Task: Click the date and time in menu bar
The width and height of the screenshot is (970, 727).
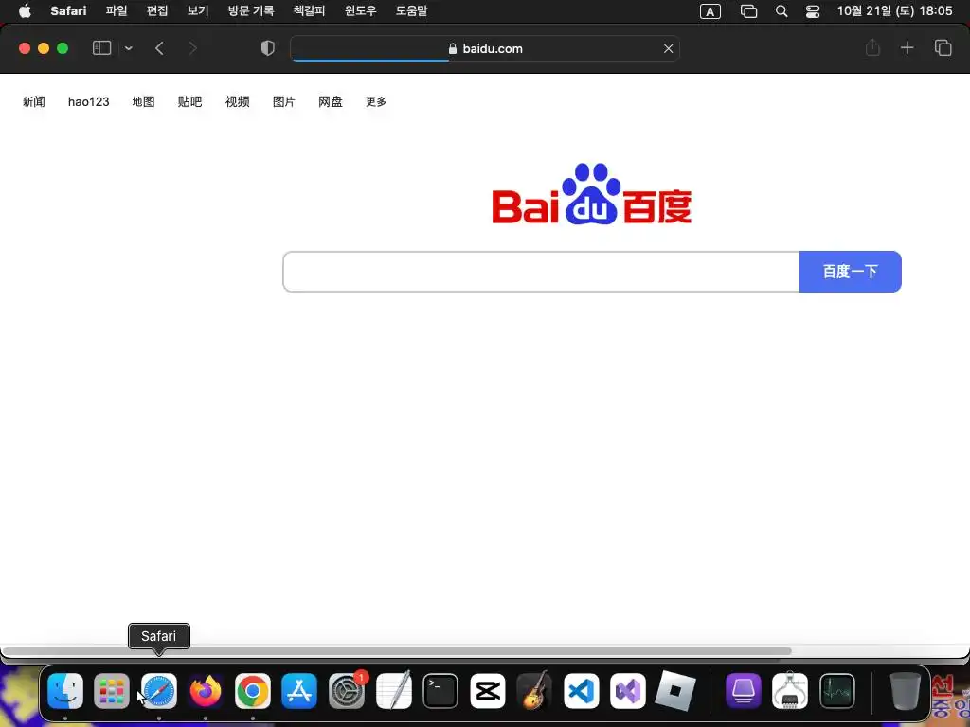Action: pos(894,11)
